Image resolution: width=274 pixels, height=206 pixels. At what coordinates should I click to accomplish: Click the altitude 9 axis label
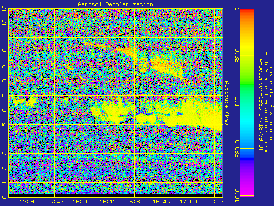(x=4, y=67)
